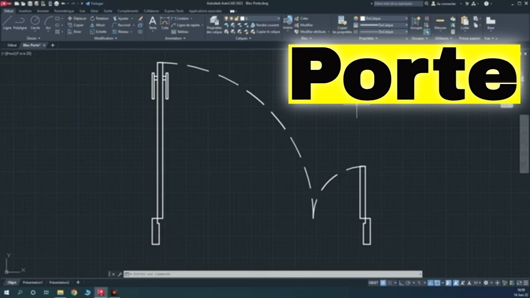Toggle snap mode in status bar

[x=390, y=283]
